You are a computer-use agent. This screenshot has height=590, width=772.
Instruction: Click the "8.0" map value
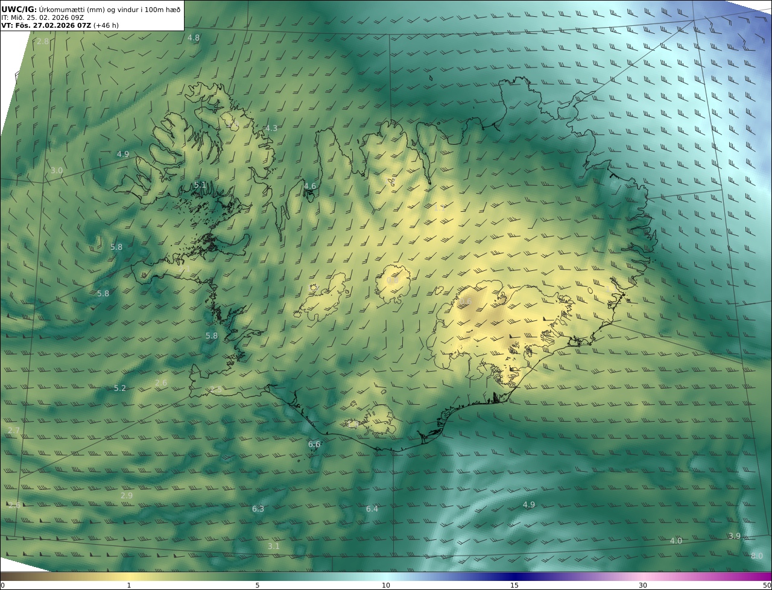pyautogui.click(x=757, y=556)
